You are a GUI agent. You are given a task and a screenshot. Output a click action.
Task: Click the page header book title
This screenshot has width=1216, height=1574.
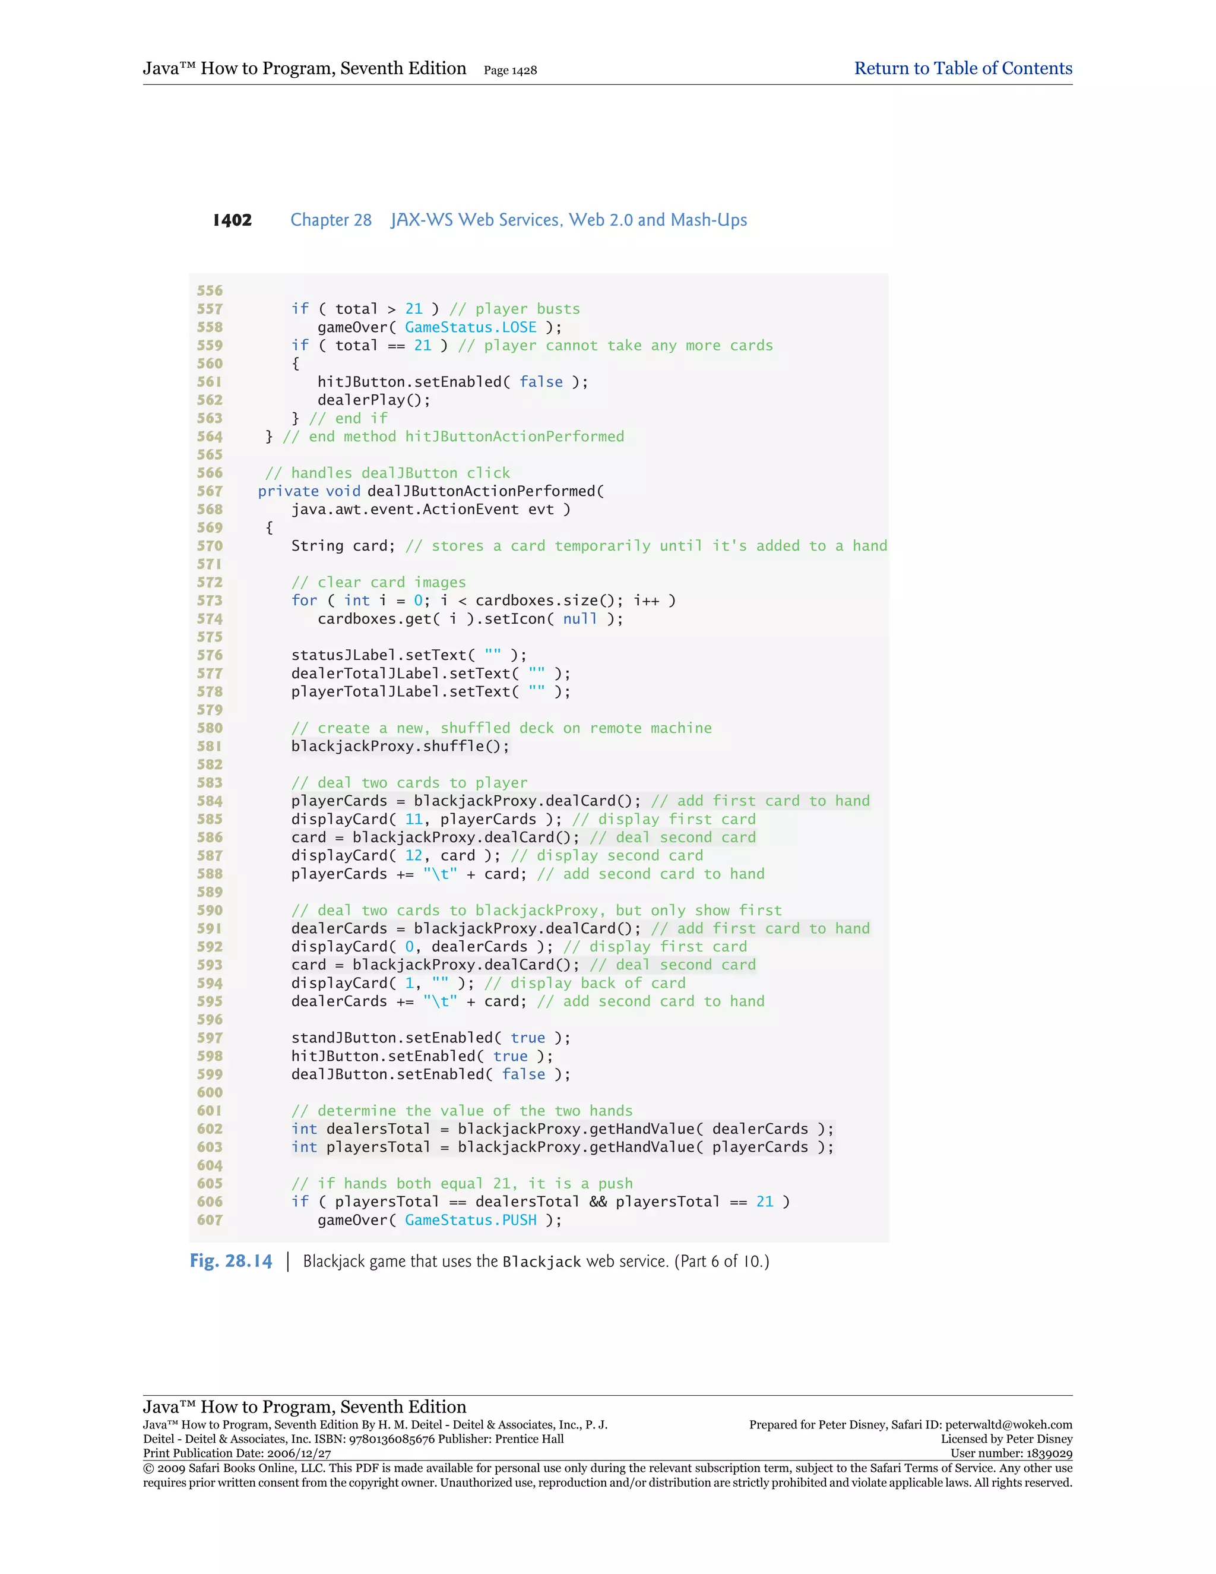point(304,68)
